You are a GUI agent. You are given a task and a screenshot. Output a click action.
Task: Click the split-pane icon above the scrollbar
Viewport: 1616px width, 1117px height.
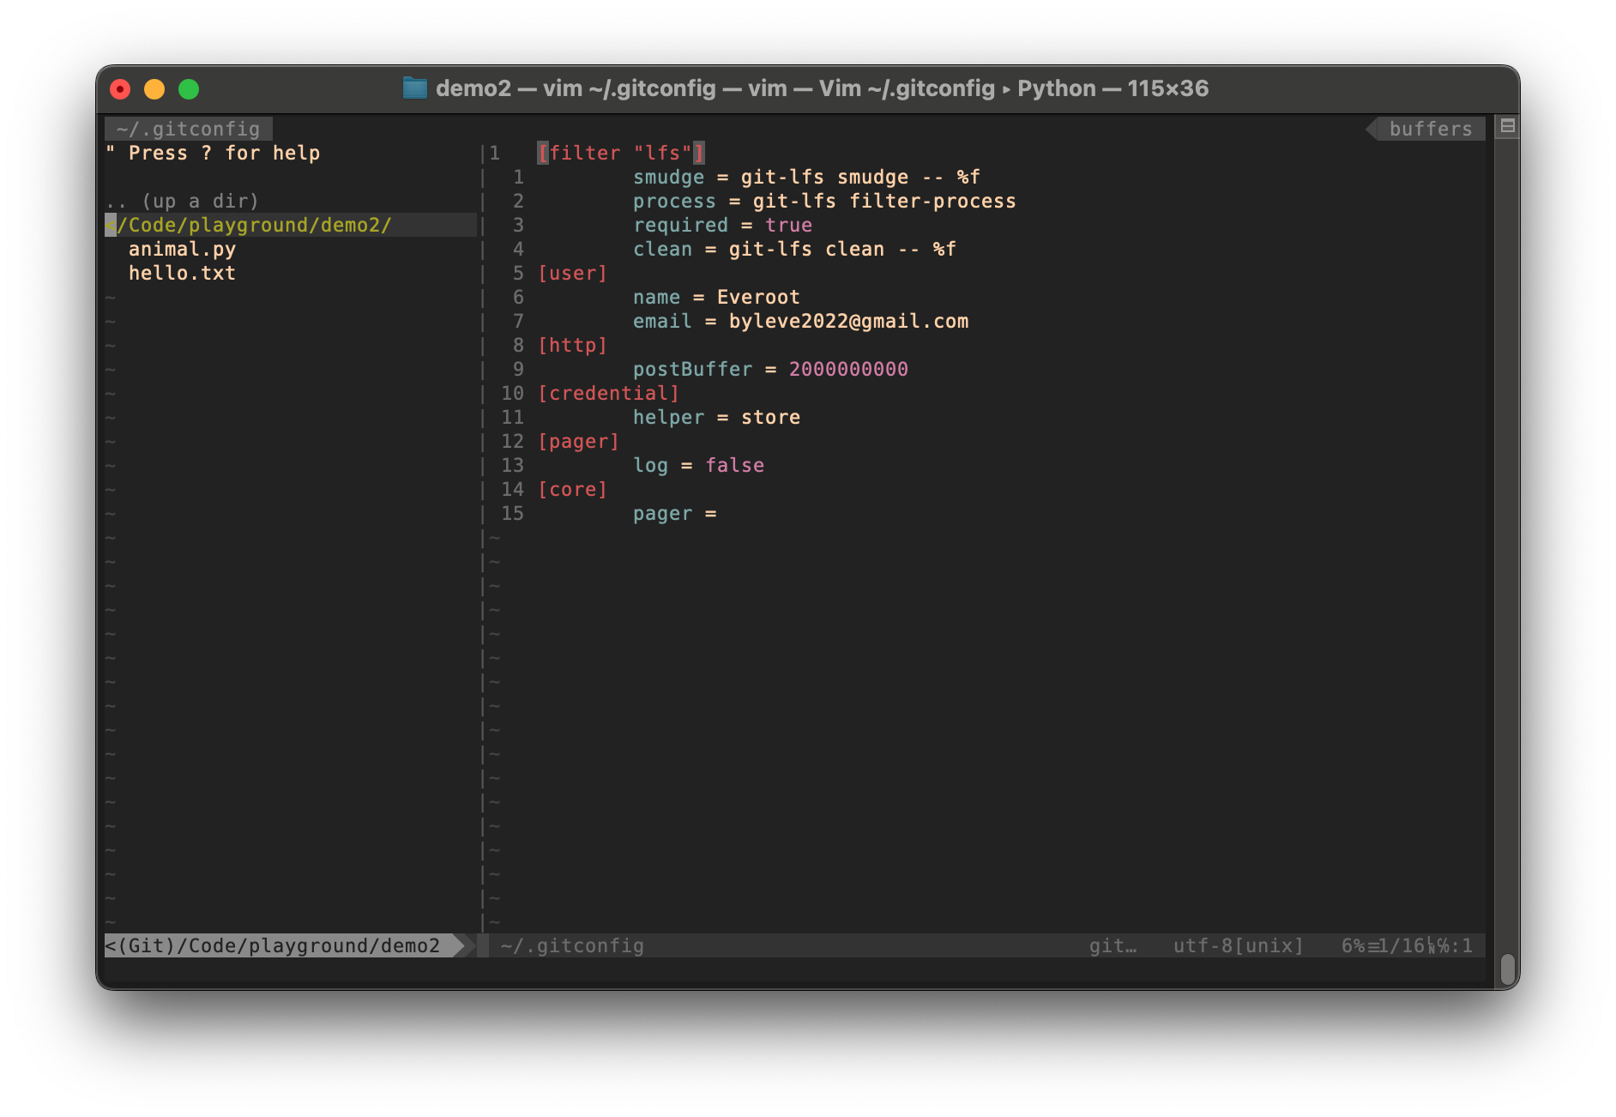(x=1507, y=127)
